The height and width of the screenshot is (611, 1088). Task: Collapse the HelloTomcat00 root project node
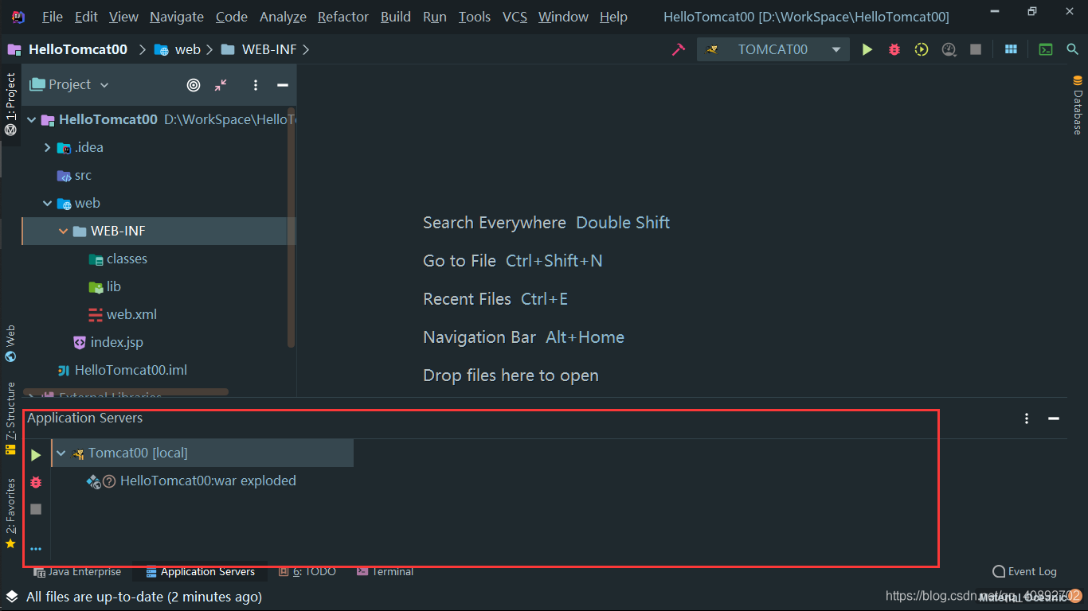[32, 120]
